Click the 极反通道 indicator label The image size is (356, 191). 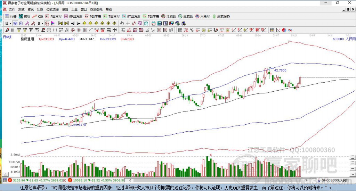pos(27,39)
